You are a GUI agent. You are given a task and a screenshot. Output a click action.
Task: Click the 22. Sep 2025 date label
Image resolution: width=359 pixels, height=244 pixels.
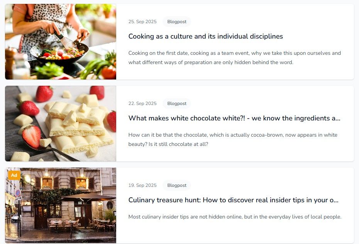tap(142, 103)
